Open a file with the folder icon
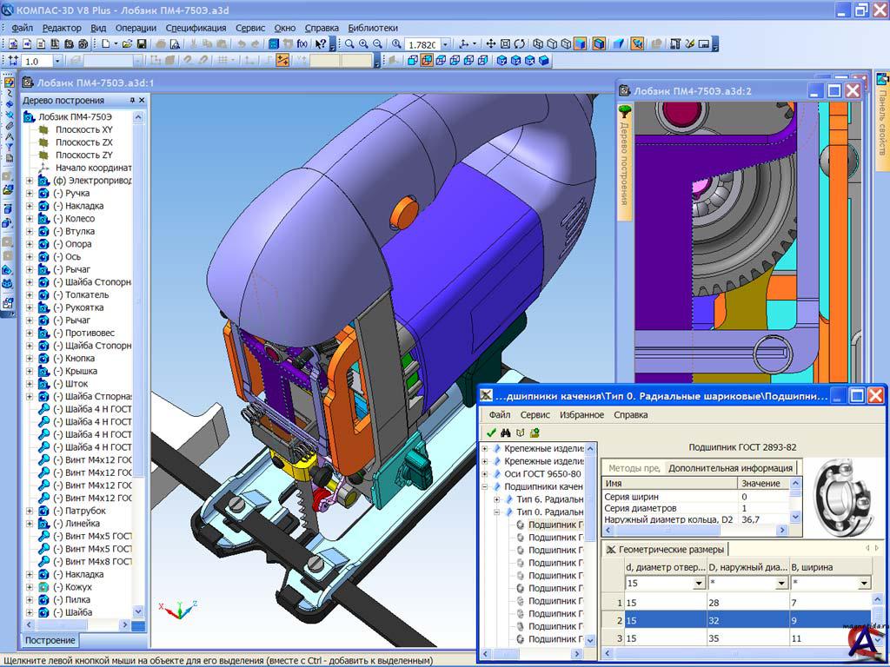 (127, 43)
